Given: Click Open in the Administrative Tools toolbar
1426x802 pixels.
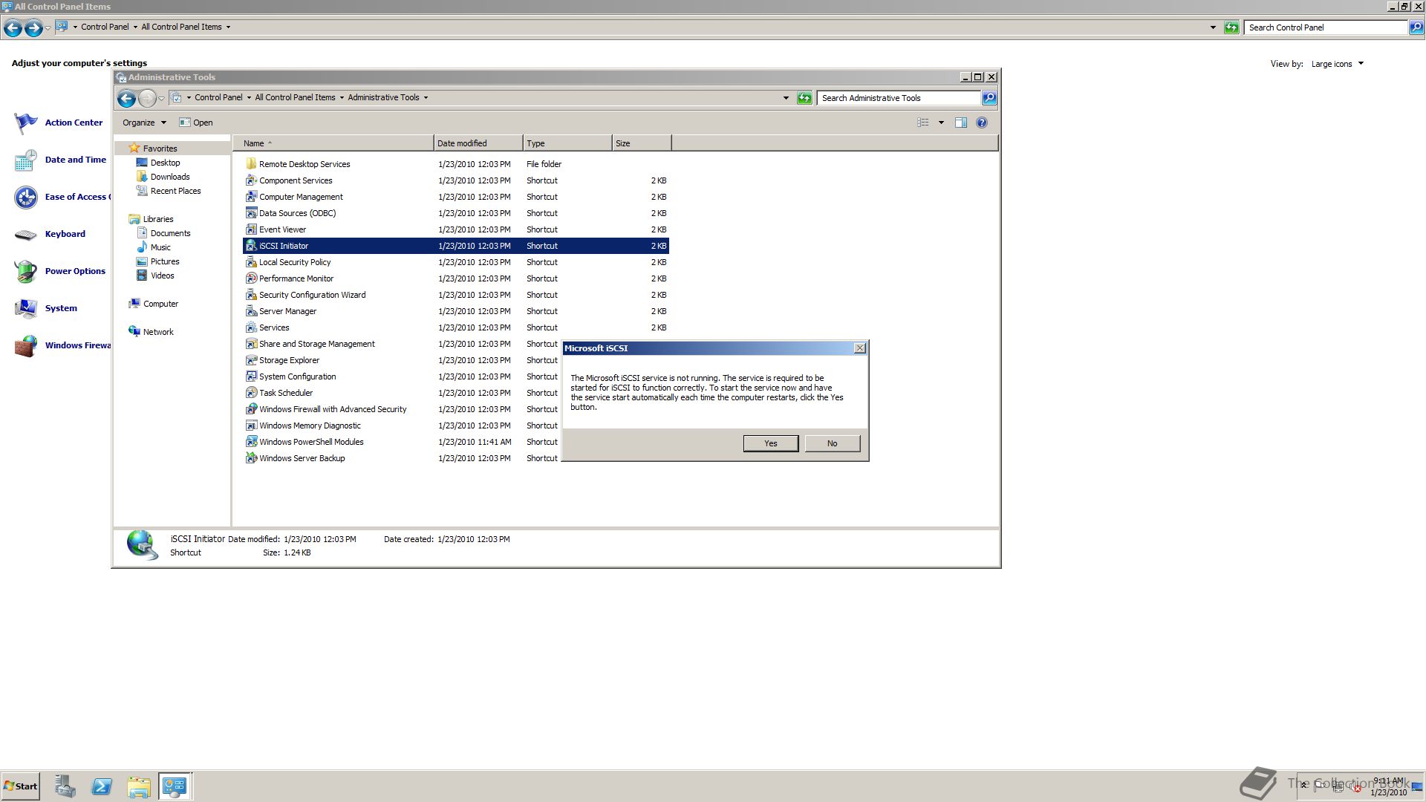Looking at the screenshot, I should 196,123.
